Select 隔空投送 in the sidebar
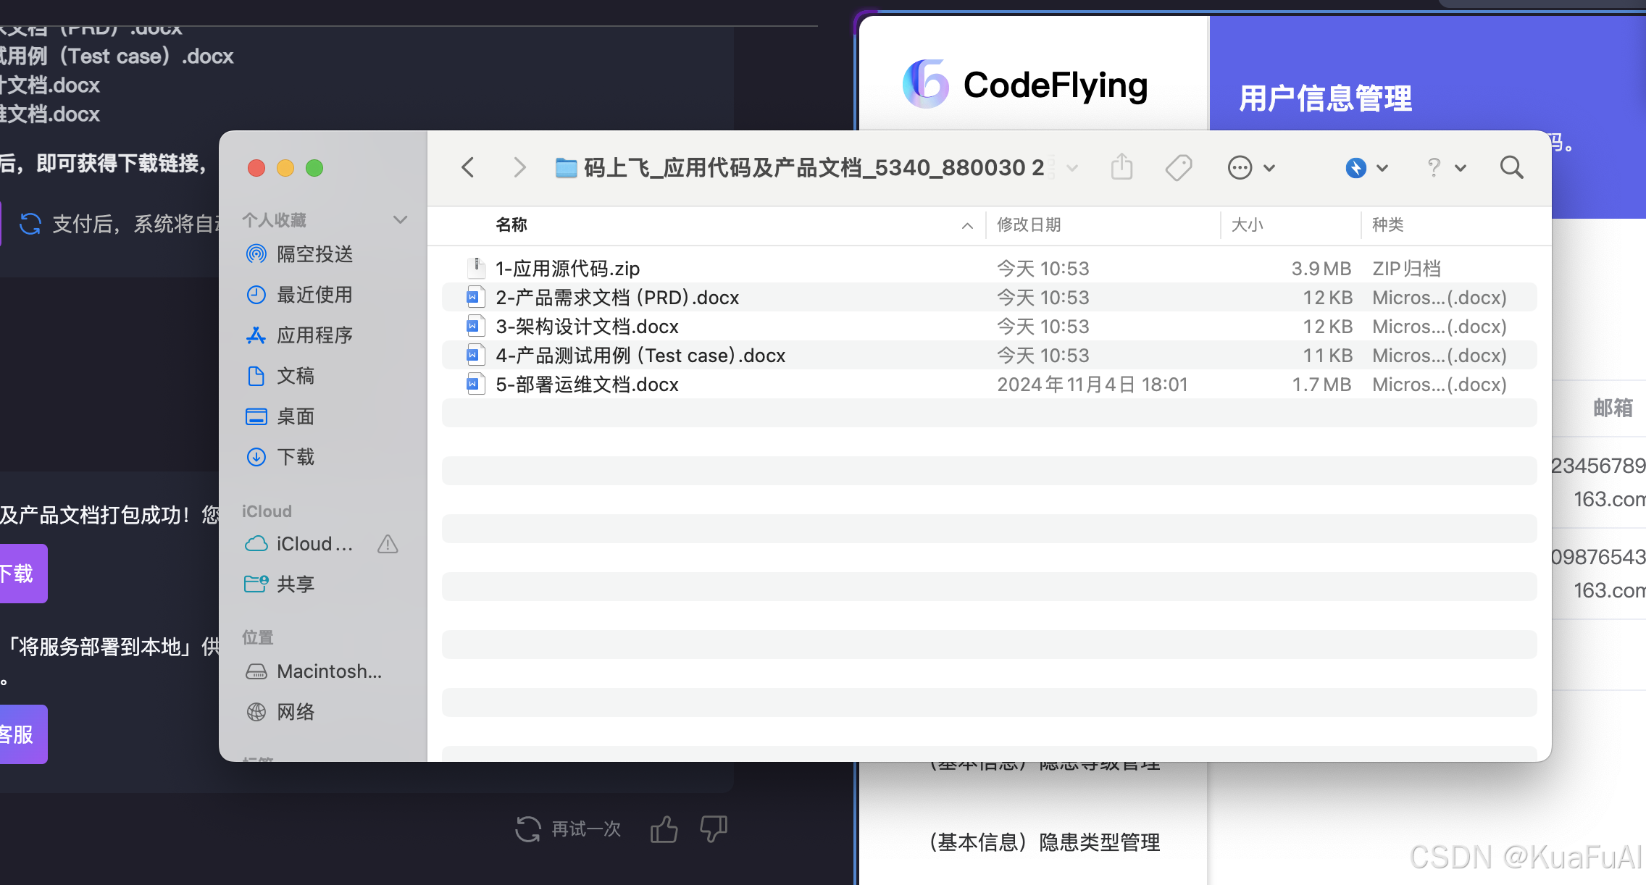The image size is (1646, 885). [314, 254]
